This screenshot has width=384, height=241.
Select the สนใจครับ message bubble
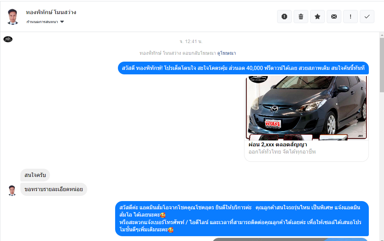coord(35,175)
